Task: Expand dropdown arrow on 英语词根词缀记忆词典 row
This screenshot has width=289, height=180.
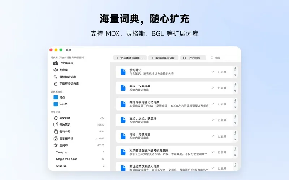Action: [235, 107]
